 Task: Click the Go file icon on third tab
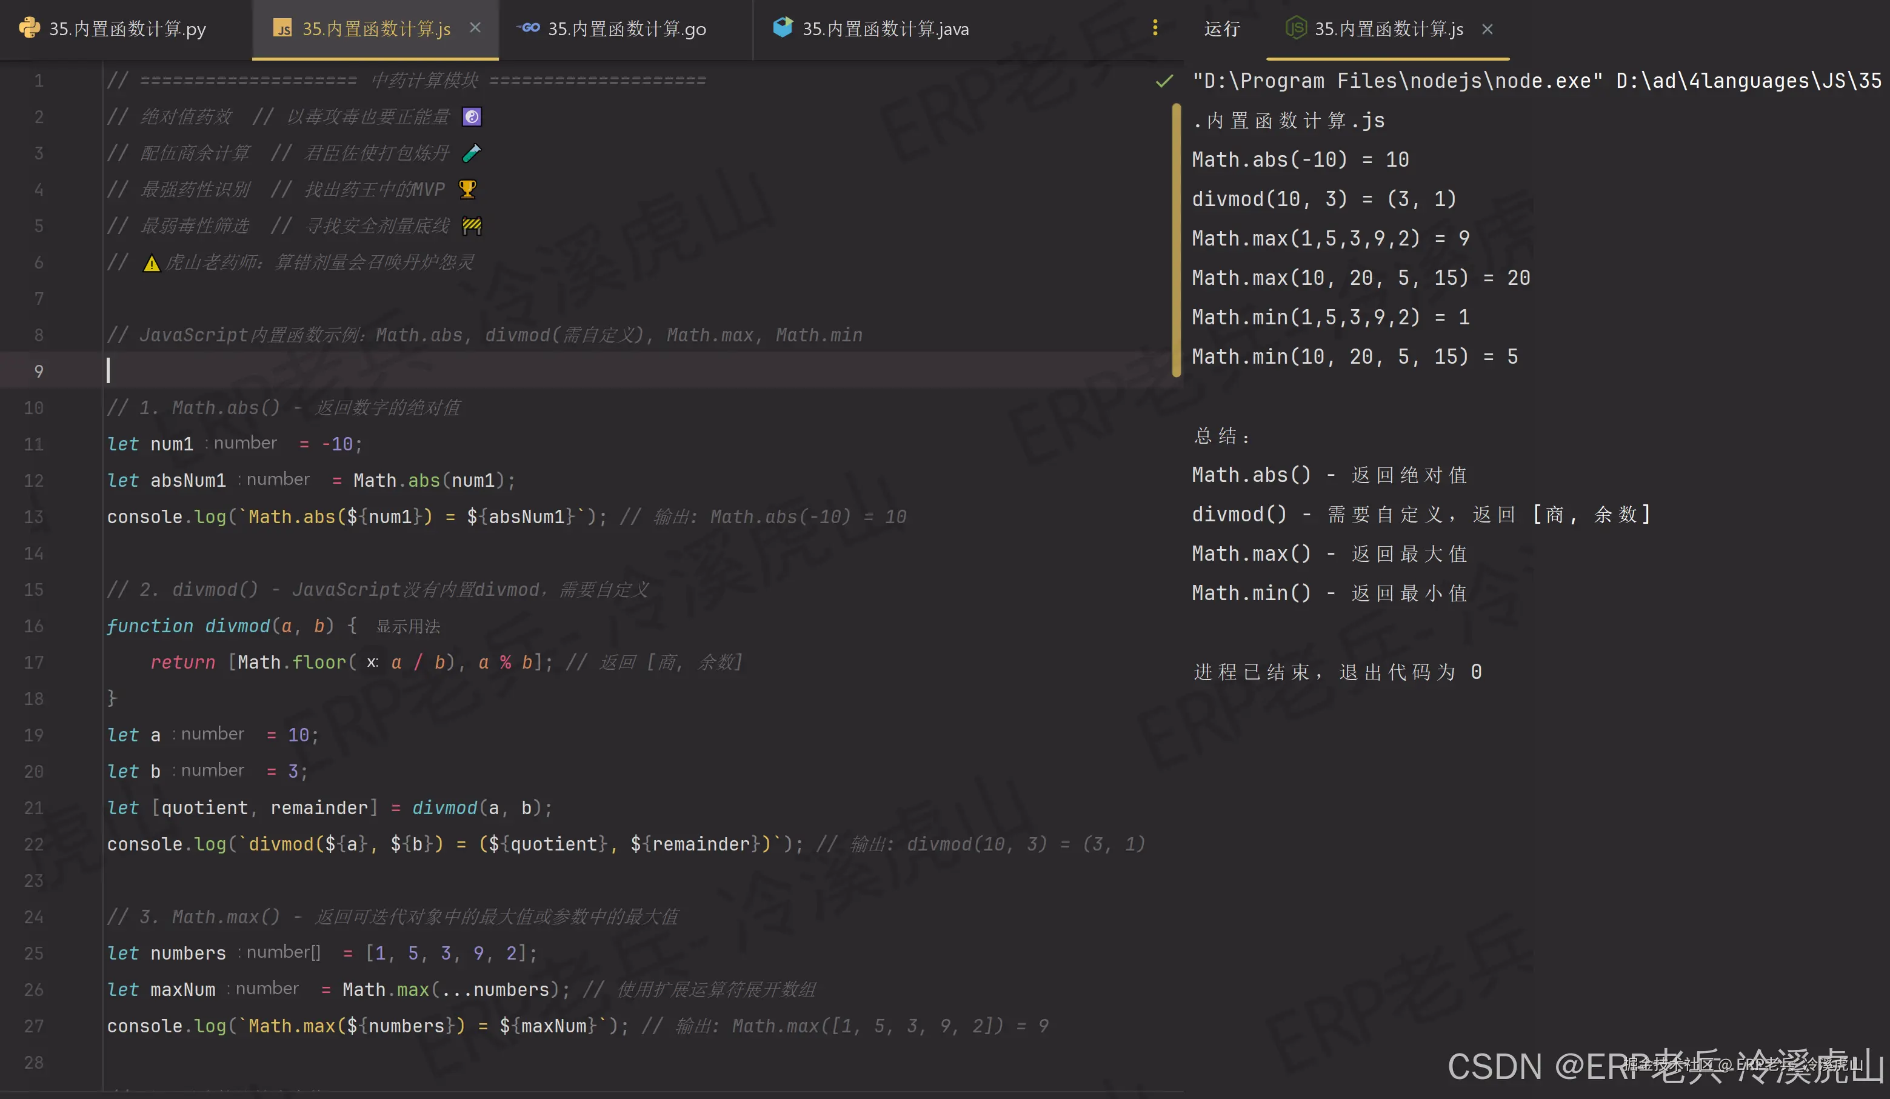point(529,28)
